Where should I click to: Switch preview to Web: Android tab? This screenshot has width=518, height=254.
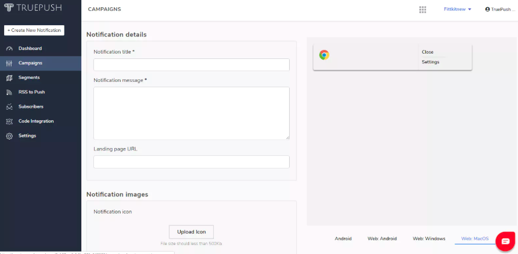(382, 238)
